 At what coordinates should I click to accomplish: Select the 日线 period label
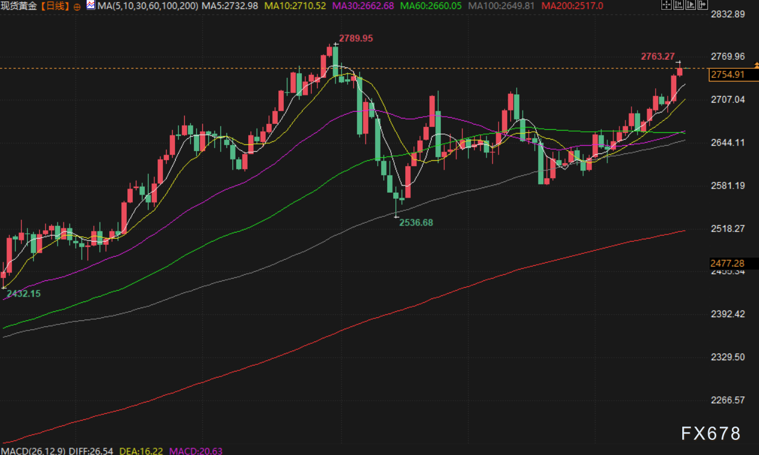click(x=59, y=6)
